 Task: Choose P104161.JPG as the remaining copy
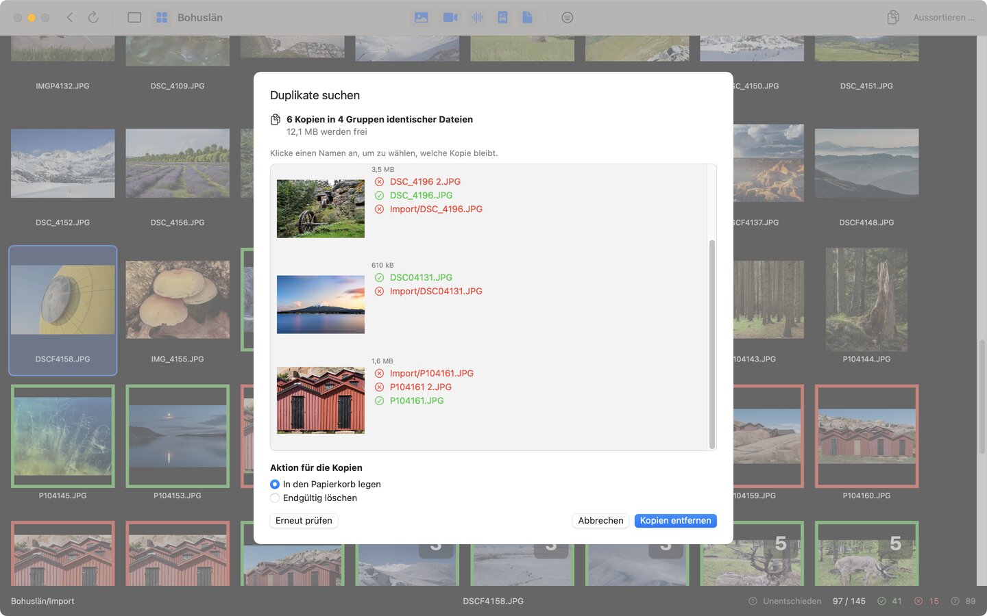point(417,401)
